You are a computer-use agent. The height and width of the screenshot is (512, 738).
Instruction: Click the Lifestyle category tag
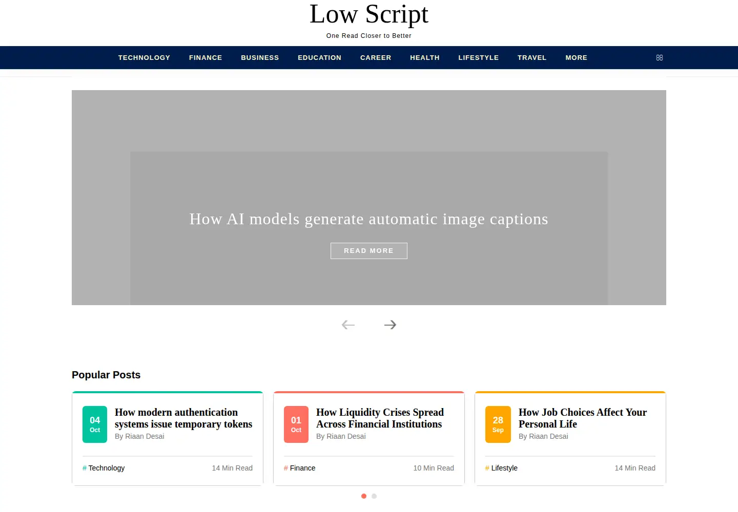coord(501,468)
